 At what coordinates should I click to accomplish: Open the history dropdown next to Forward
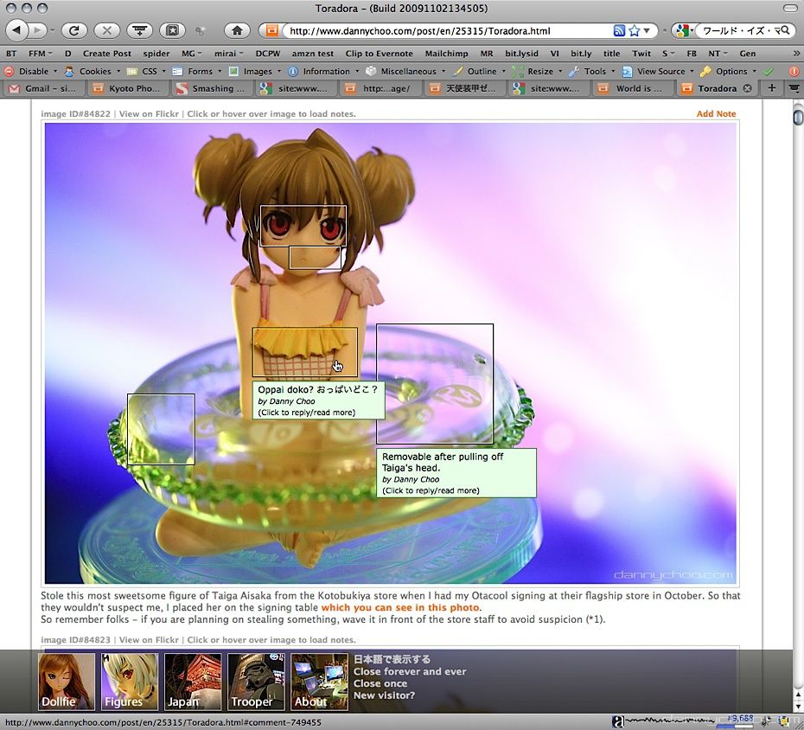point(52,31)
